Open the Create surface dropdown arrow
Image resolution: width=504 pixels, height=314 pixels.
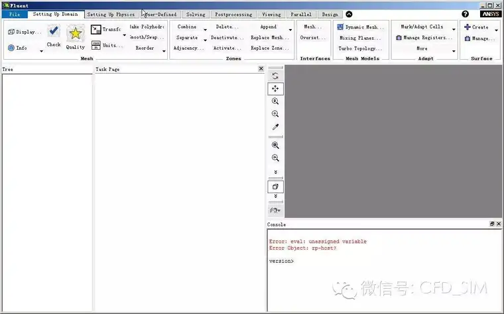pyautogui.click(x=496, y=31)
